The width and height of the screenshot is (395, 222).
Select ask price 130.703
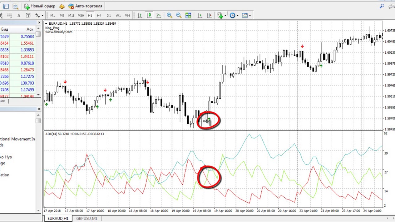pos(27,83)
